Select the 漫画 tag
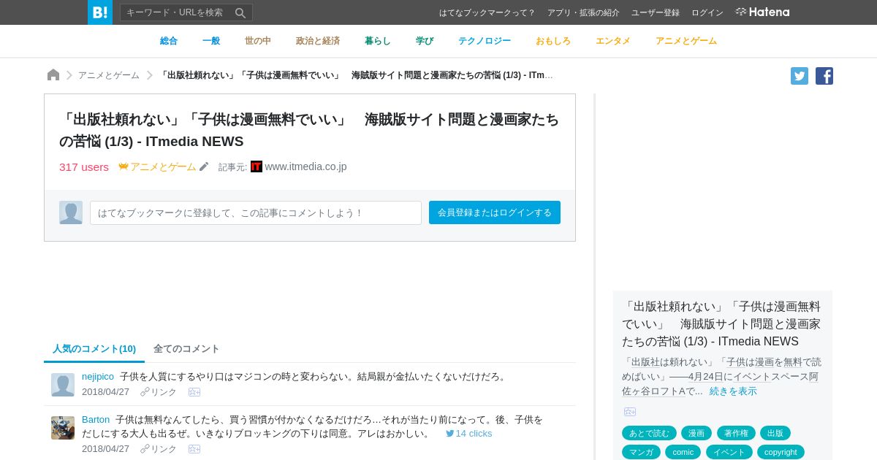Viewport: 877px width, 460px height. tap(696, 433)
